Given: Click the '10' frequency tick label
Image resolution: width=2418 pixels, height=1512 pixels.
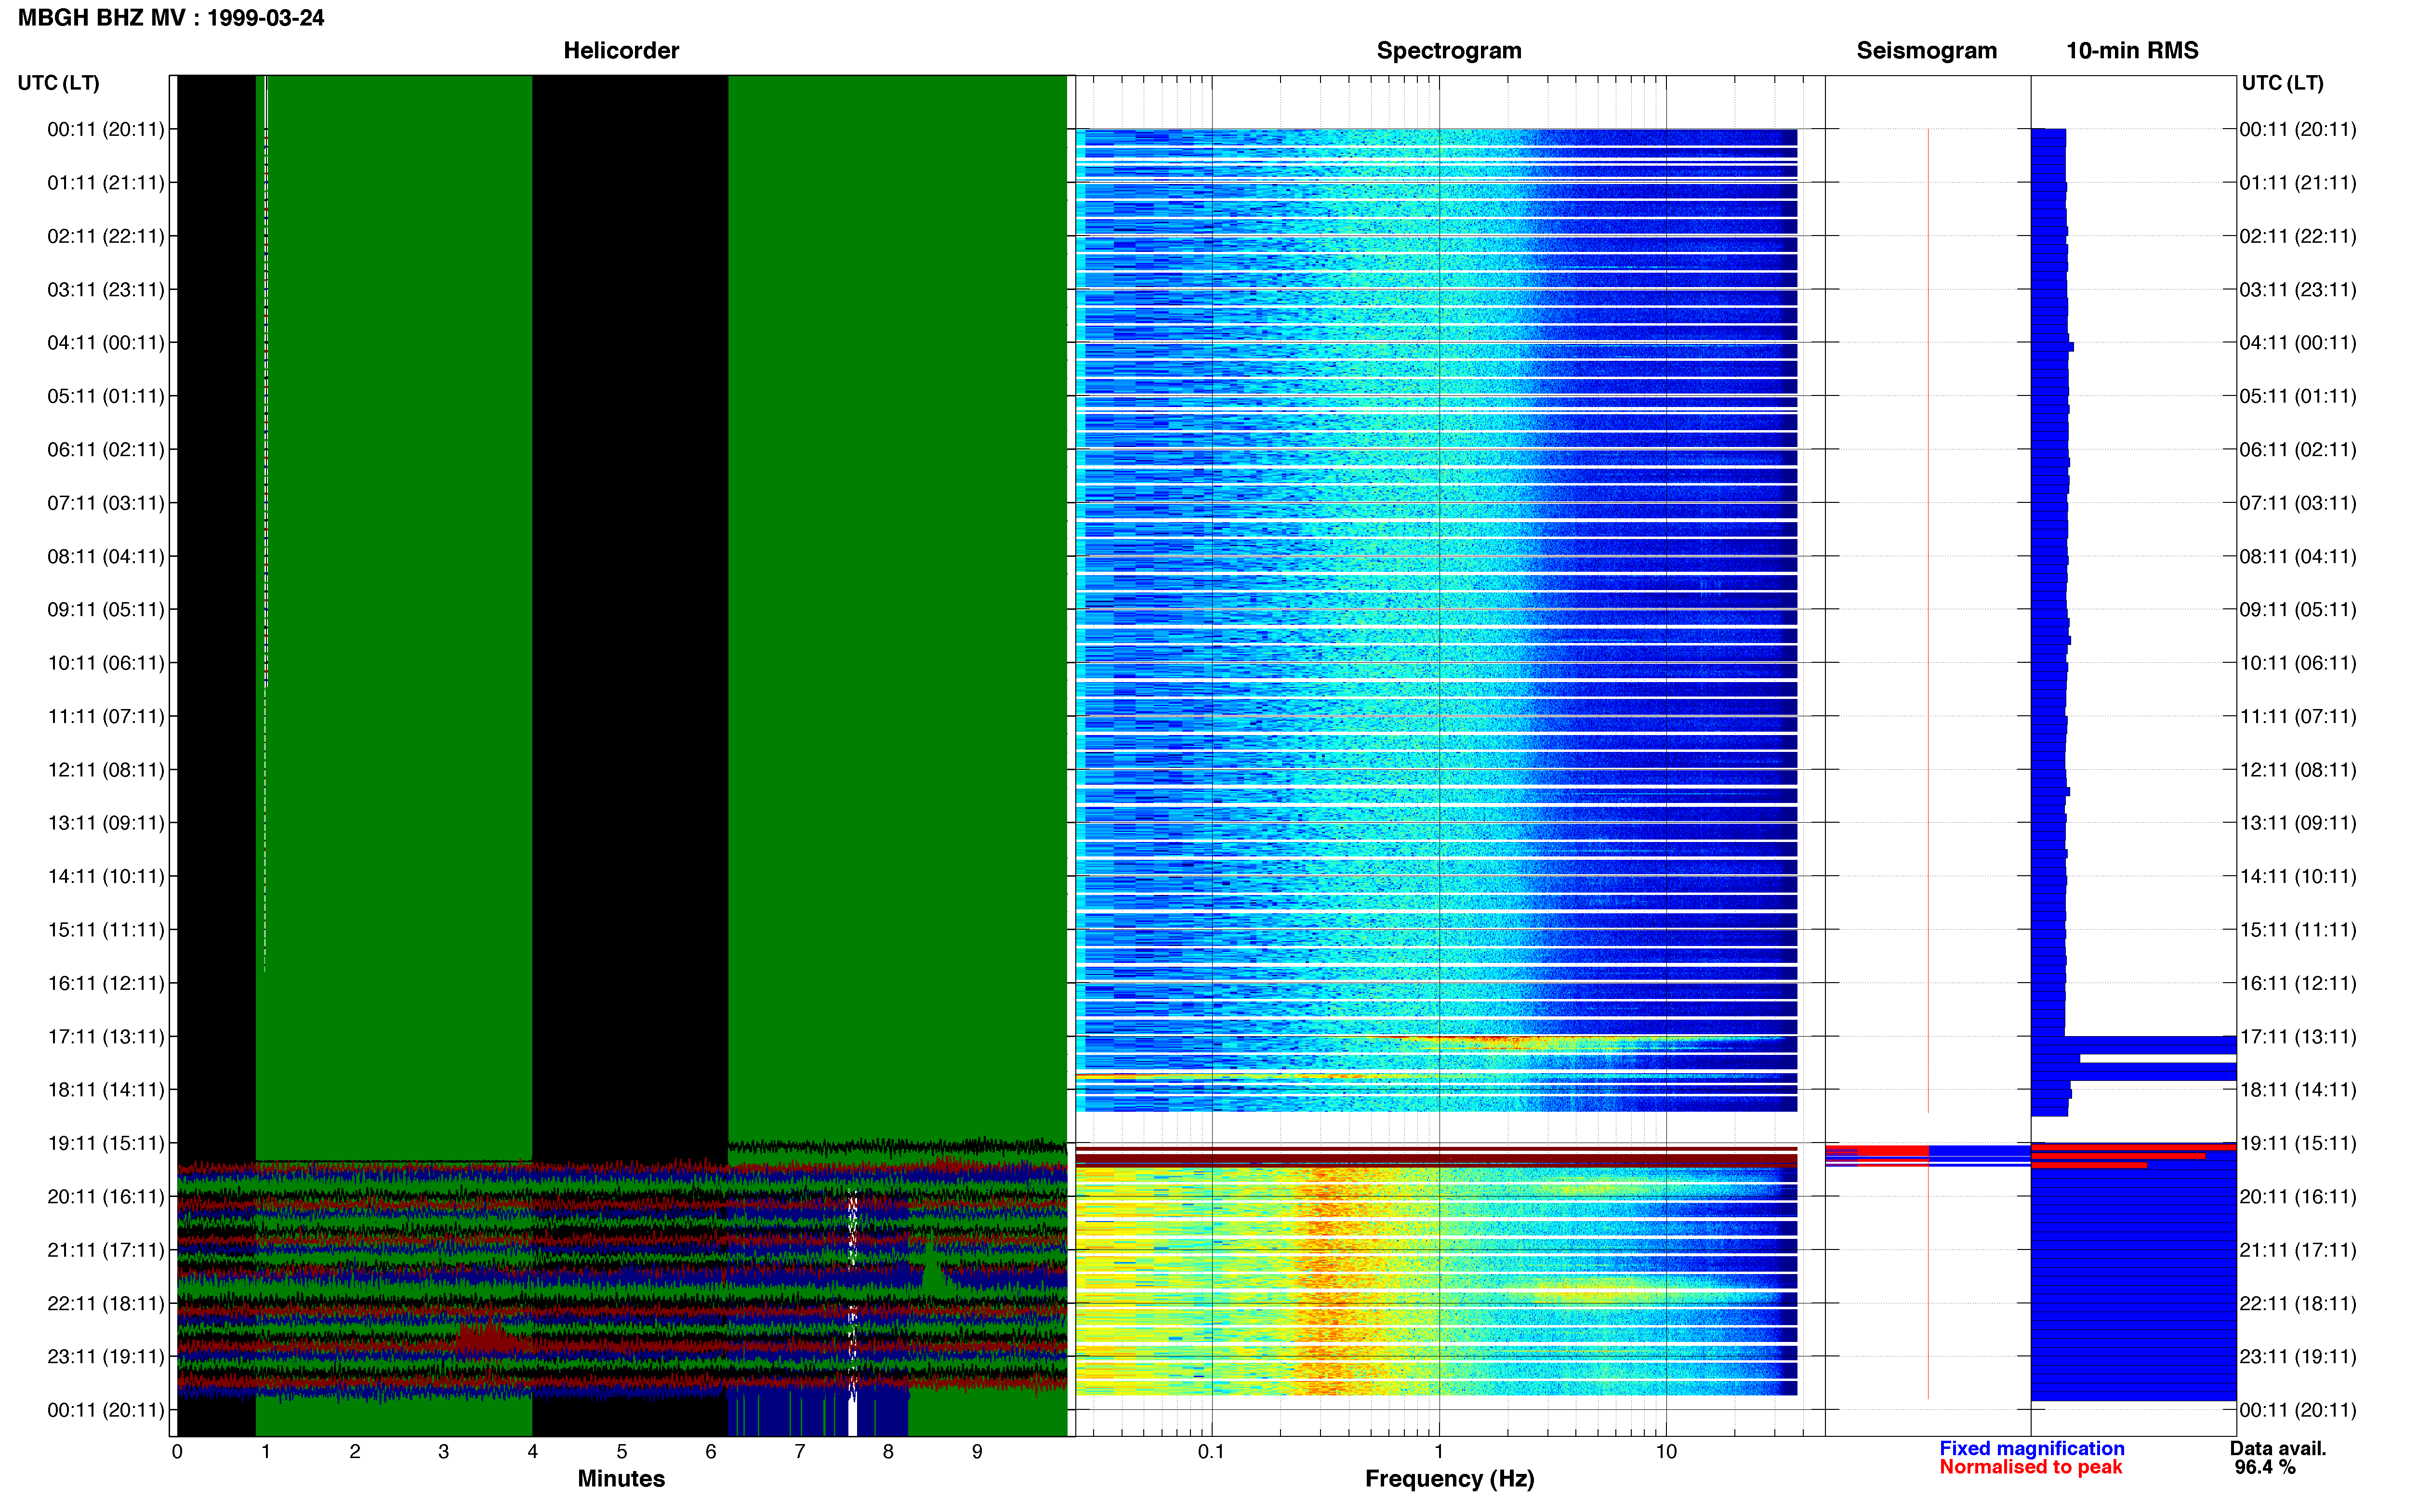Looking at the screenshot, I should point(1666,1452).
